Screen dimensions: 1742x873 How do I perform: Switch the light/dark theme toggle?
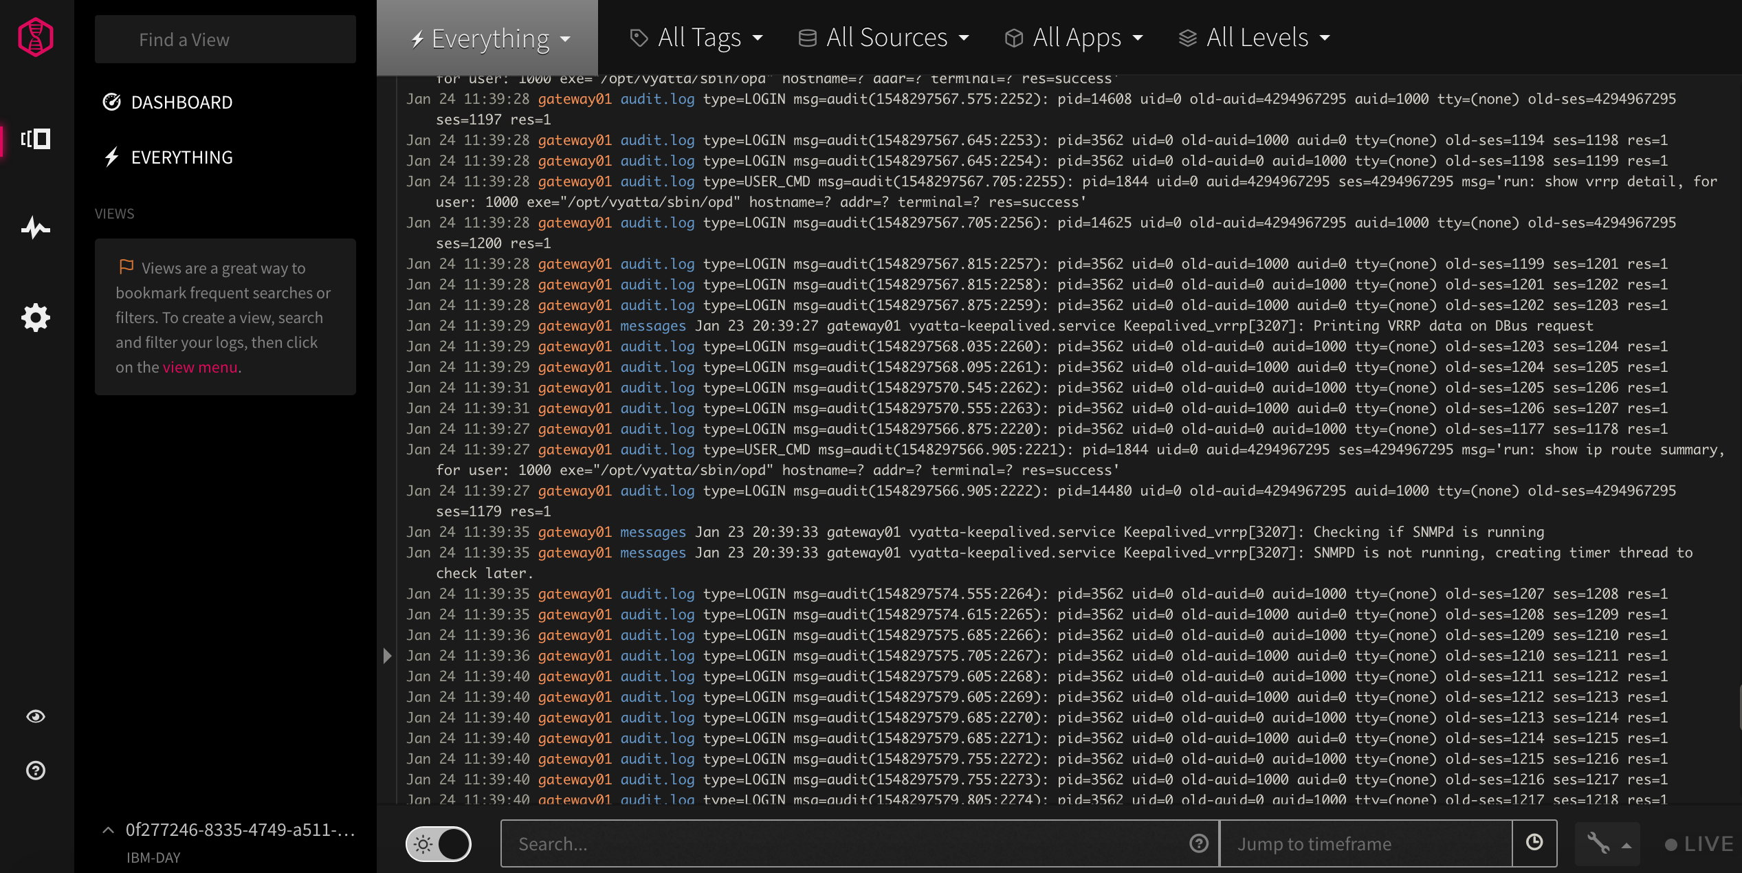tap(438, 843)
